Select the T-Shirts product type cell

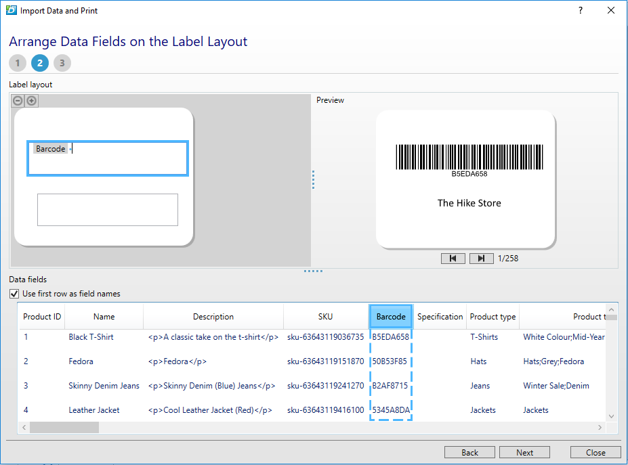pyautogui.click(x=484, y=337)
